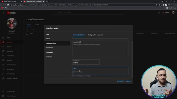Screen dimensions: 177x99
Task: Click the filter icon in content list
Action: click(27, 29)
